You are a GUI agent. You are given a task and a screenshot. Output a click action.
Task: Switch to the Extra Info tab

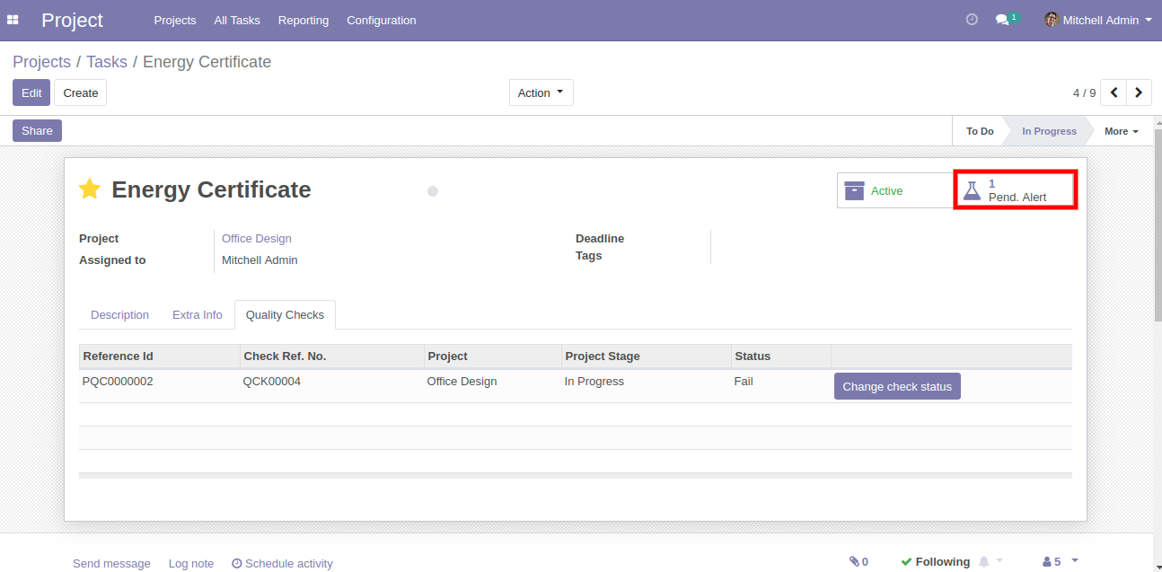(x=198, y=315)
